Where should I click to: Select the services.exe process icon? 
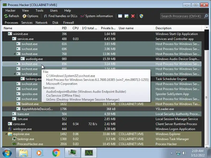[14, 39]
